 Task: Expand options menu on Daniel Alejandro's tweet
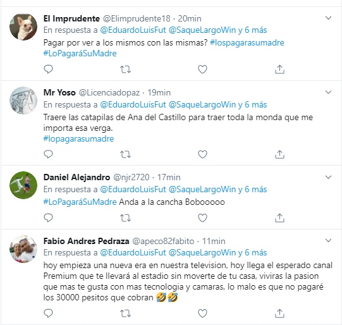click(x=328, y=177)
